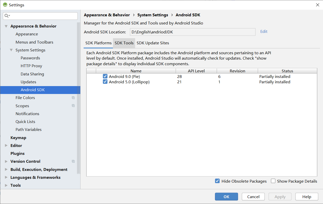Open Notifications settings
The image size is (323, 204).
(x=27, y=114)
